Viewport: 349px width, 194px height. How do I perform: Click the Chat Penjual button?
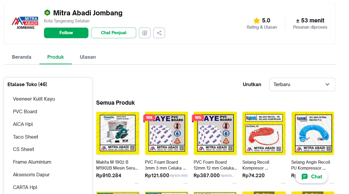(113, 33)
